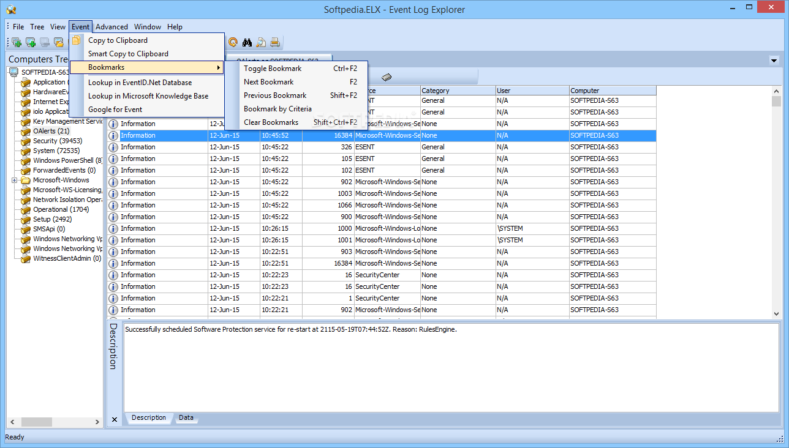Click the application icon in the title bar

[11, 9]
